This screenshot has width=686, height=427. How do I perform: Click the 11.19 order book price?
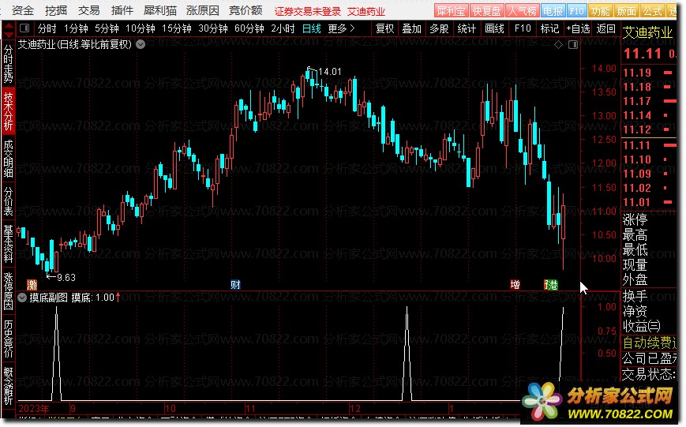(637, 73)
